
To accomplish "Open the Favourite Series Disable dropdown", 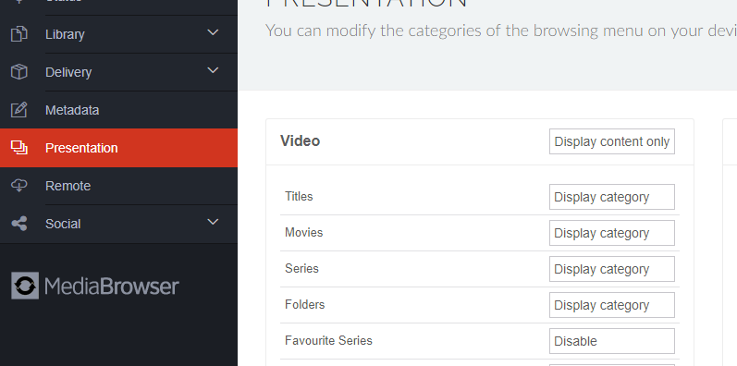I will pyautogui.click(x=612, y=341).
